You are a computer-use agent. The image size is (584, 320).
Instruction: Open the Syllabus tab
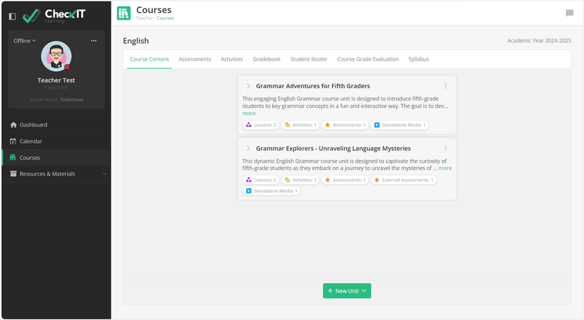point(419,59)
